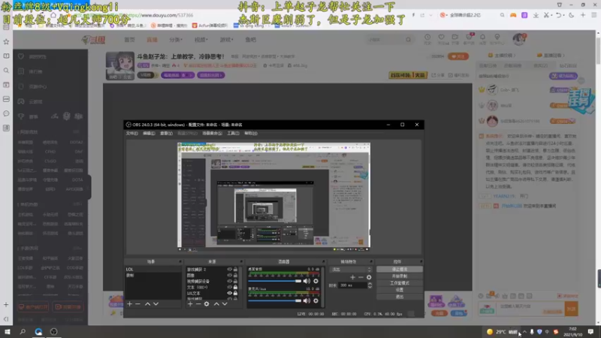Screen dimensions: 601x338
Task: Remove selected source with minus icon
Action: 198,304
